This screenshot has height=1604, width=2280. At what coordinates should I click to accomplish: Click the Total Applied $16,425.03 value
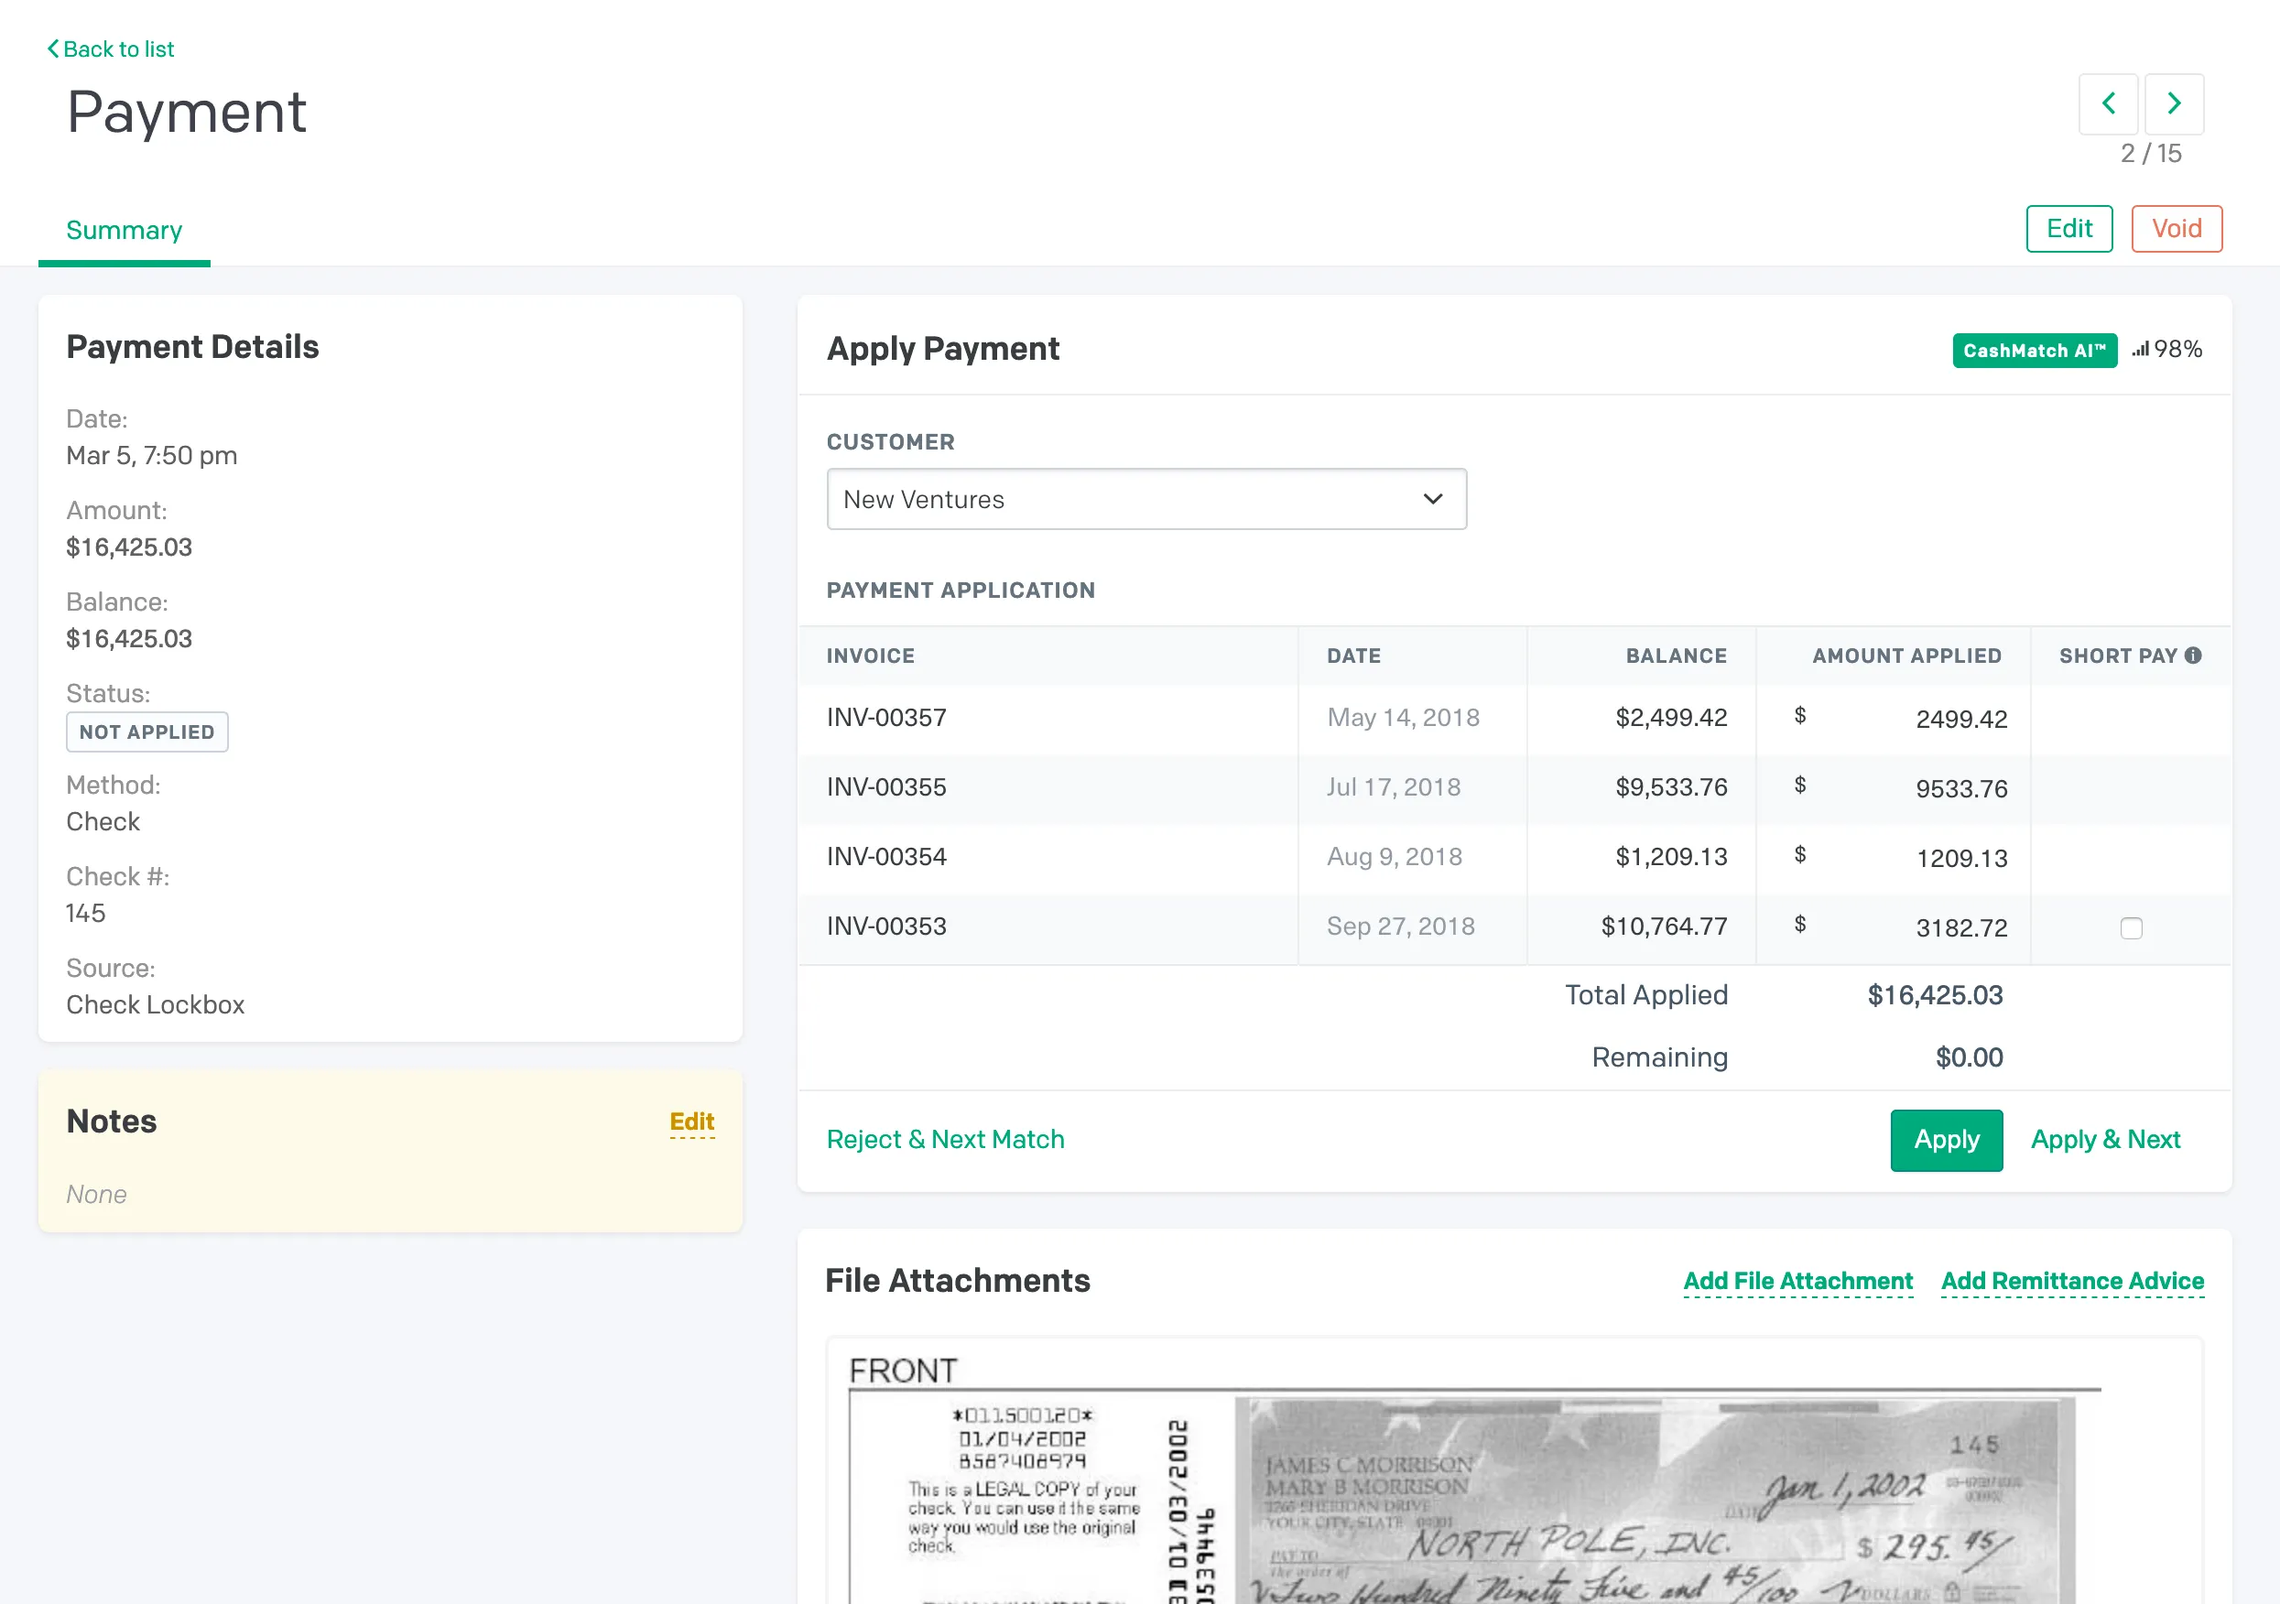pos(1935,995)
